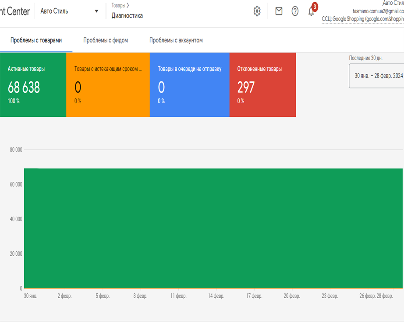Click the red notification badge showing 3
The height and width of the screenshot is (324, 404).
[315, 7]
